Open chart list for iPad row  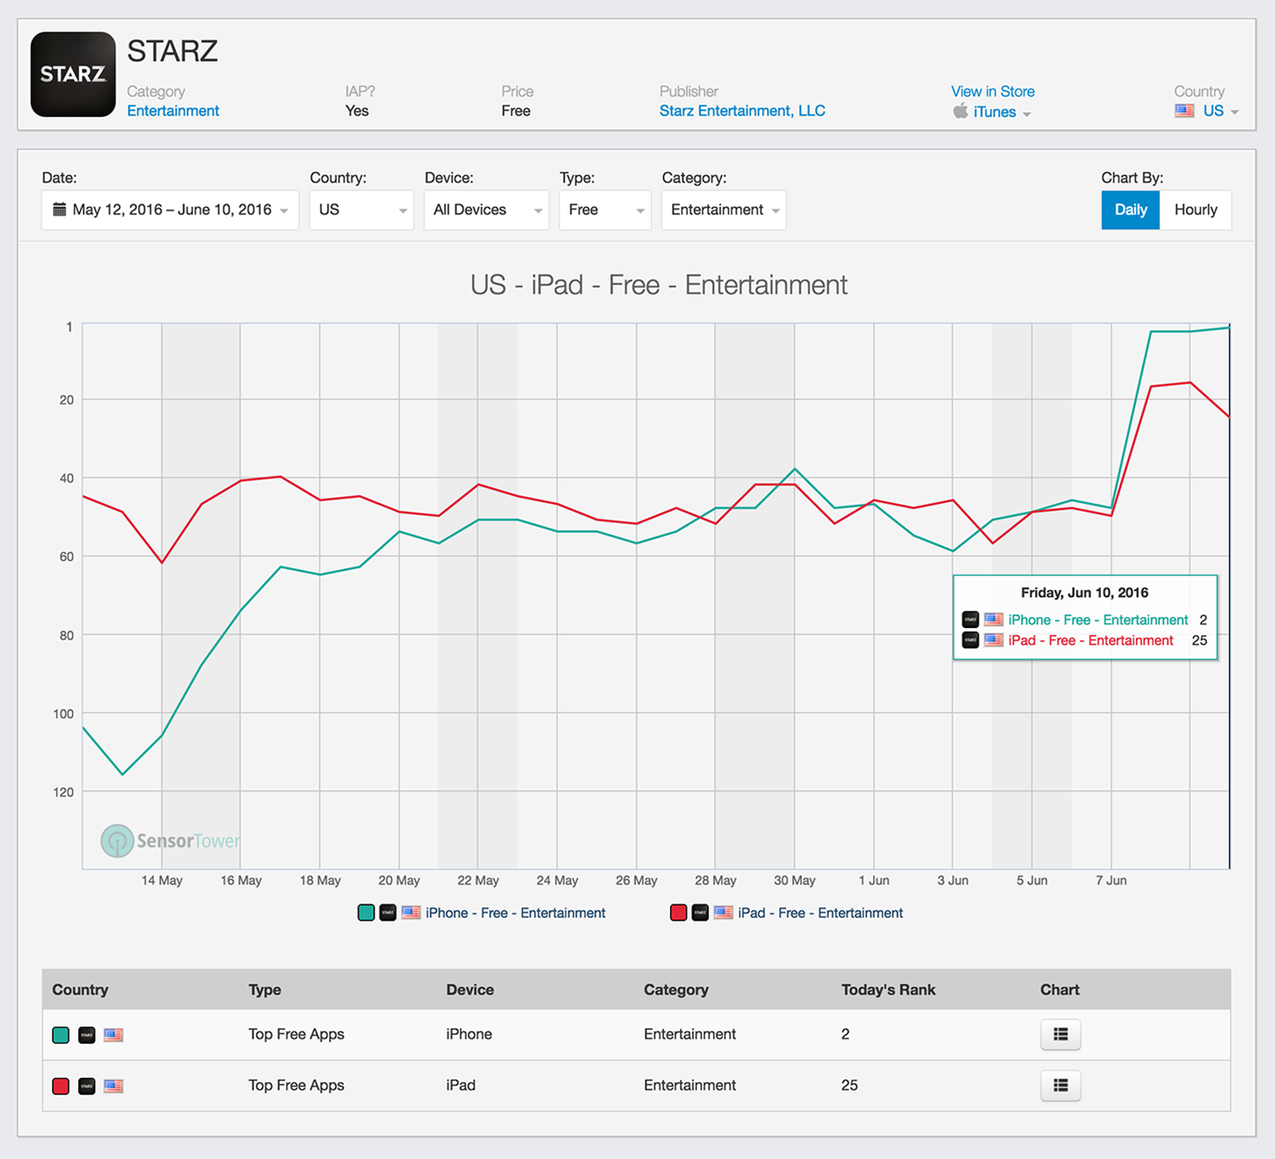pos(1060,1086)
